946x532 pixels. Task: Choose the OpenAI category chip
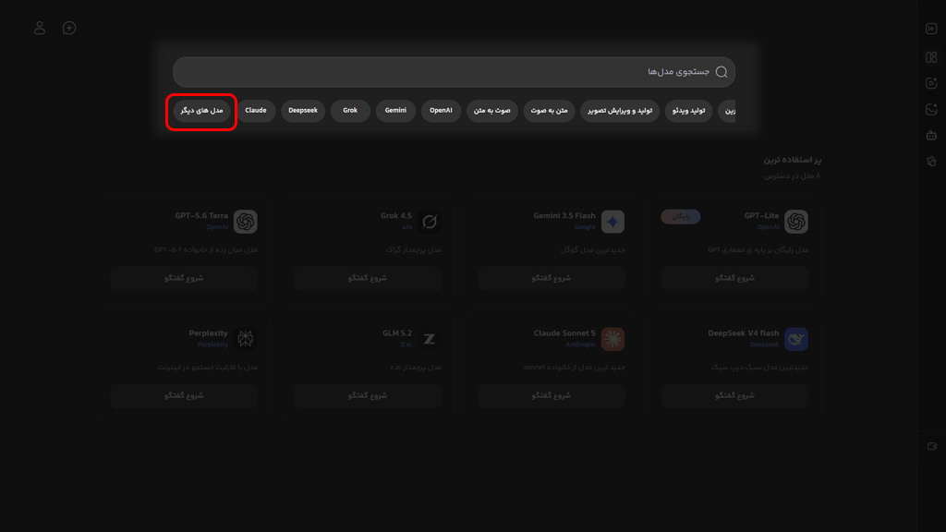coord(441,111)
